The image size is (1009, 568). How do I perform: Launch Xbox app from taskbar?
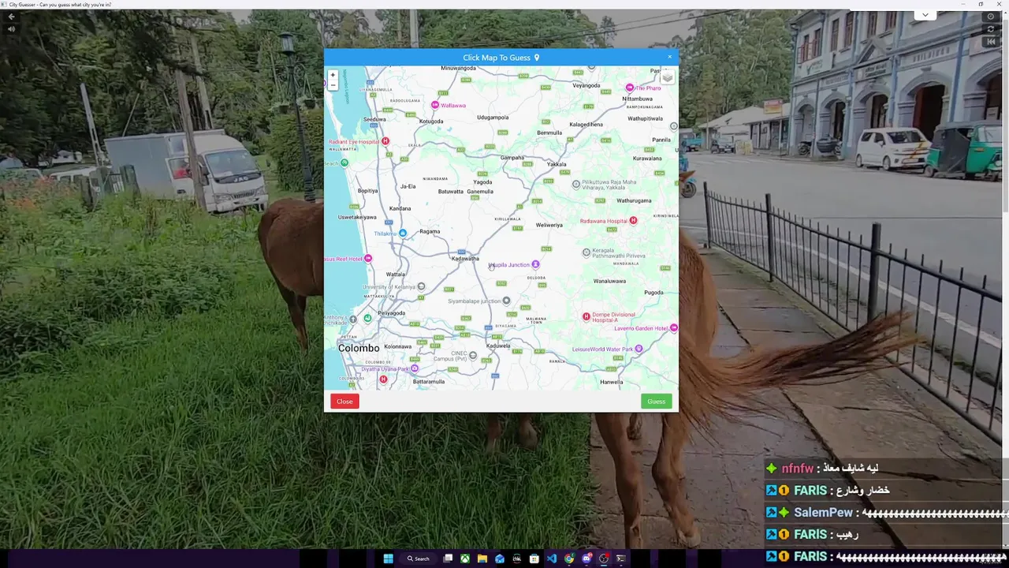point(465,559)
